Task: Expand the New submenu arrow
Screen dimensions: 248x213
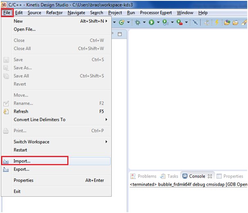Action: pyautogui.click(x=107, y=21)
